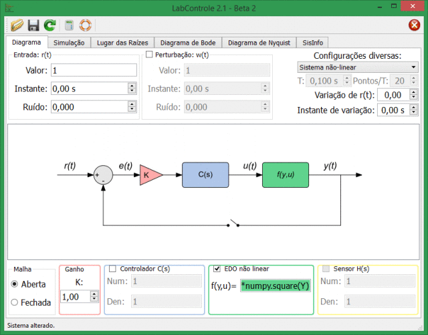Click the Variação de r(t) spinner arrows
This screenshot has height=335, width=428.
click(x=413, y=95)
